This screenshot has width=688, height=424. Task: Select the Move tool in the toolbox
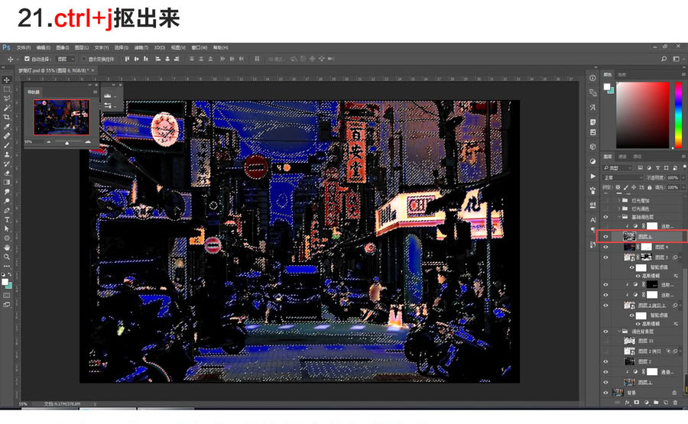coord(7,79)
